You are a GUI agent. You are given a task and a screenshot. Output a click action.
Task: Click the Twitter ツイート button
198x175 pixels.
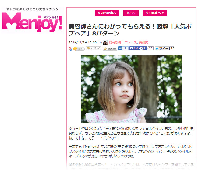click(x=163, y=49)
